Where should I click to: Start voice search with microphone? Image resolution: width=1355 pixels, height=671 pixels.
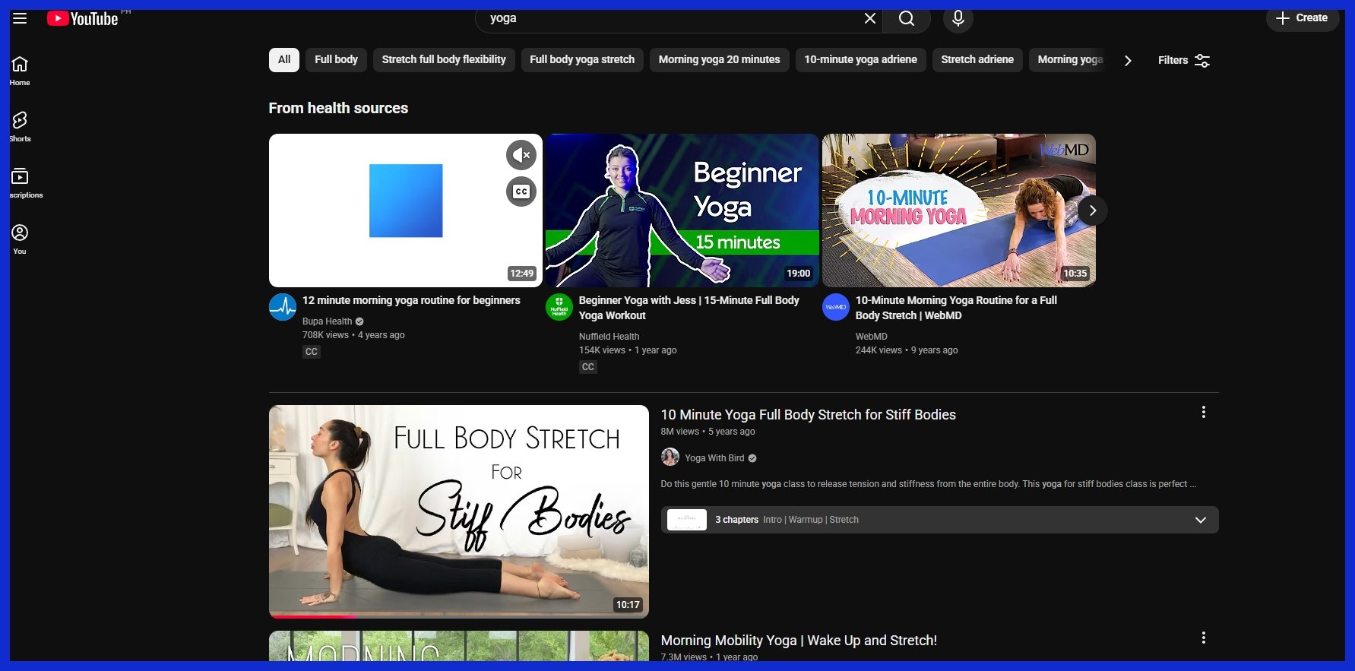958,18
